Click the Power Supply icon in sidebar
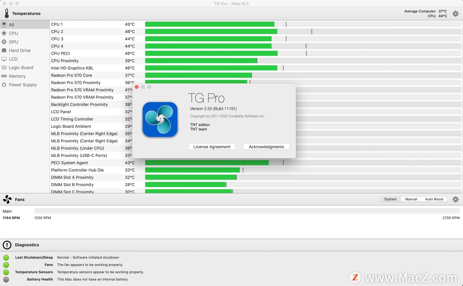The image size is (463, 286). click(4, 85)
